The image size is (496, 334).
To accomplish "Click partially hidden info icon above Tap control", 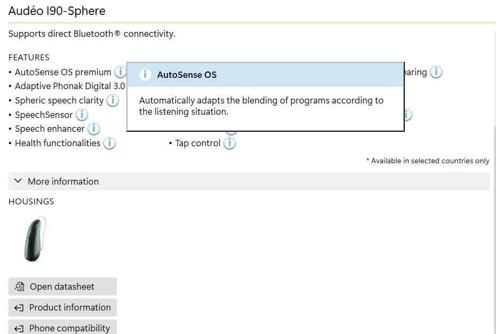I will (x=231, y=133).
